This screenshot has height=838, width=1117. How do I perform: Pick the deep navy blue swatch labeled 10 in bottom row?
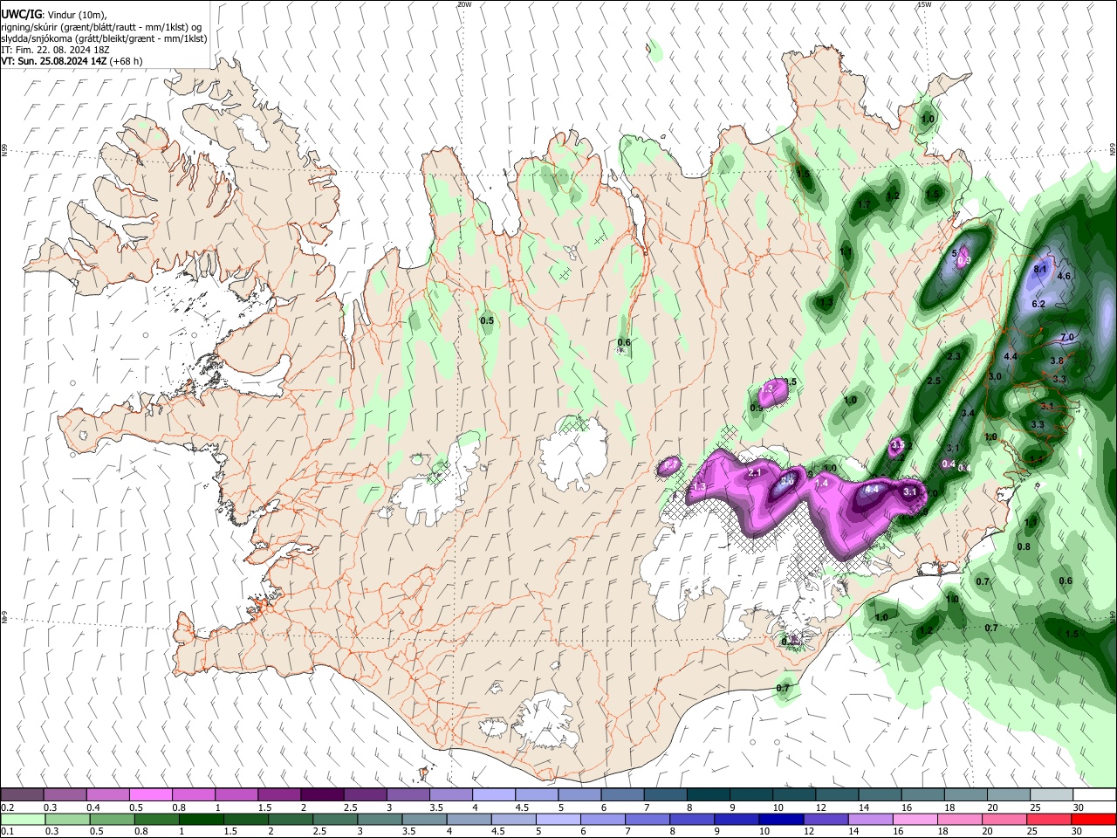pyautogui.click(x=781, y=819)
